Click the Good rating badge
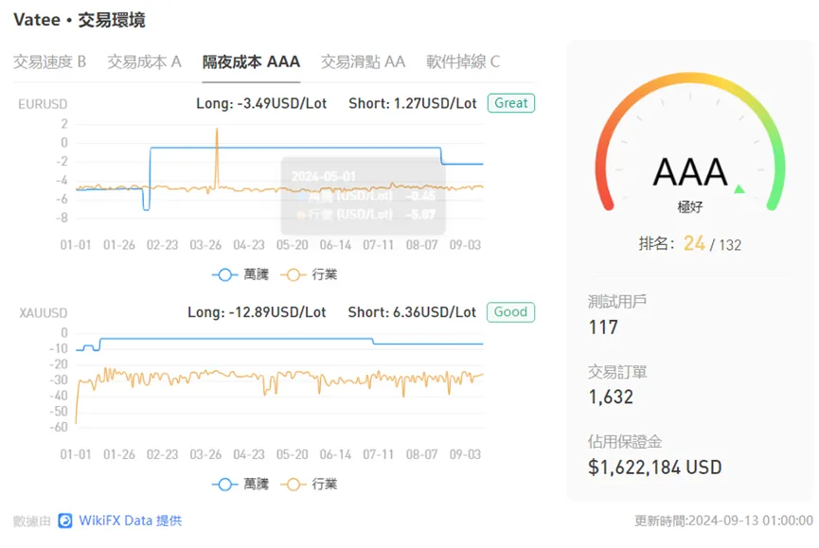 pyautogui.click(x=511, y=312)
